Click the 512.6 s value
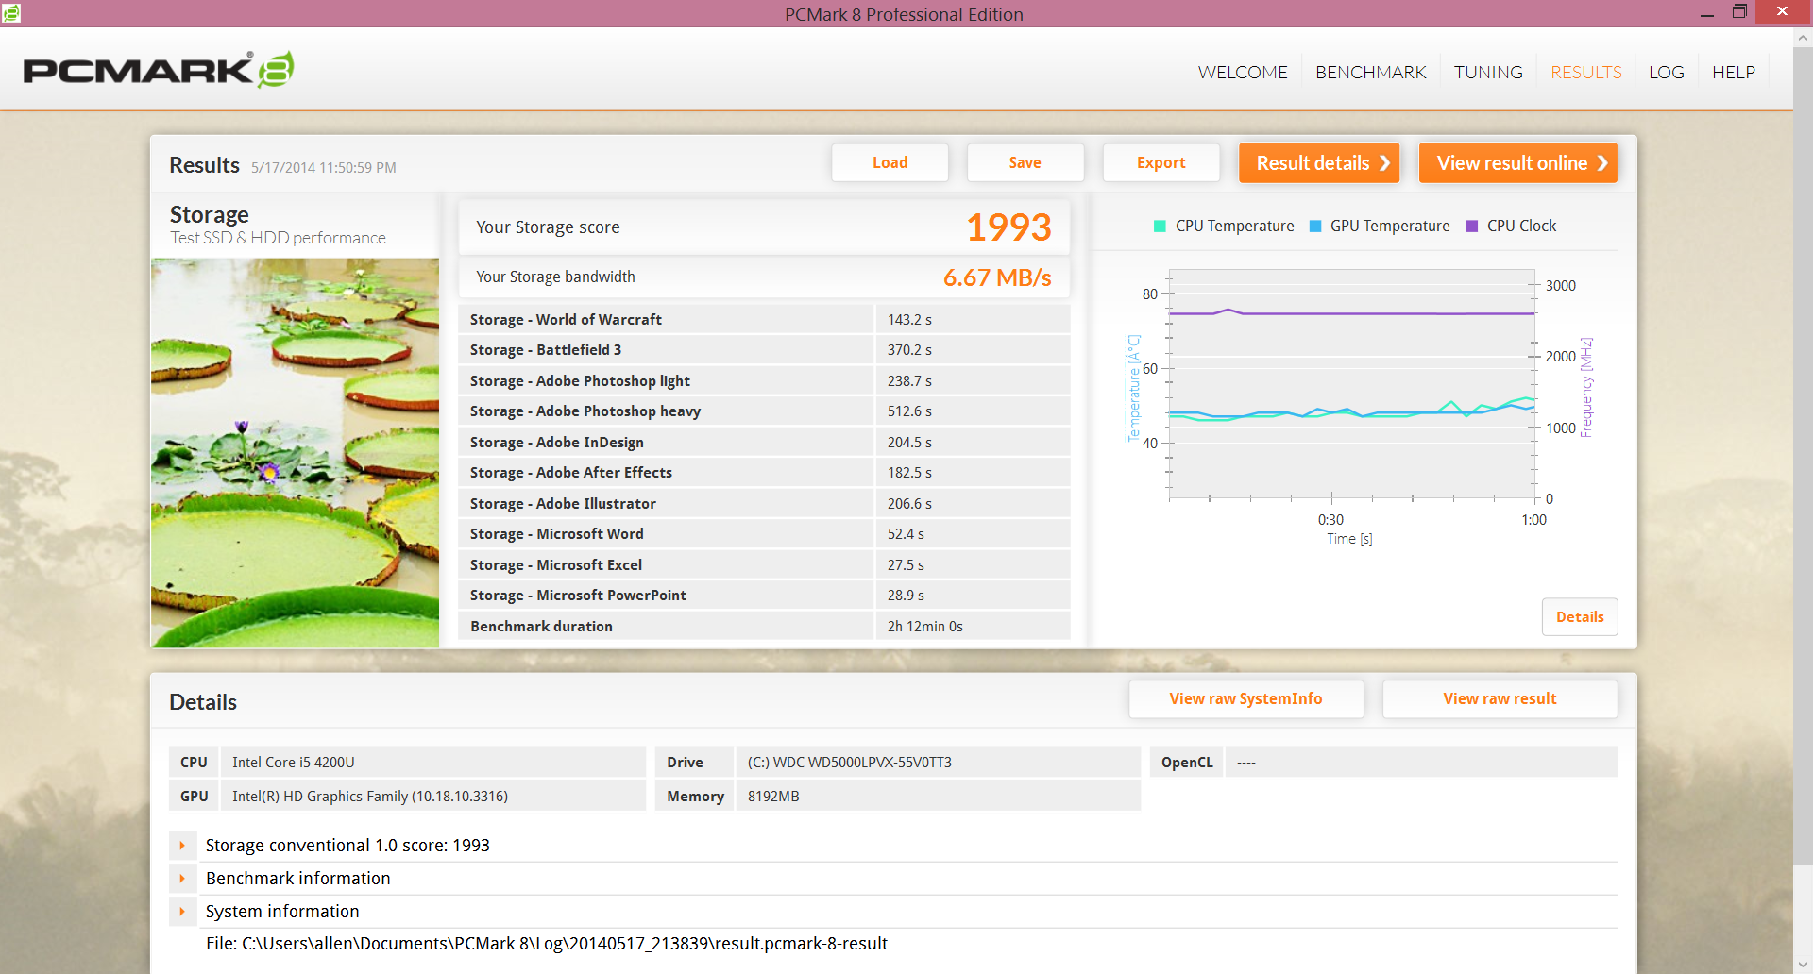Viewport: 1813px width, 974px height. coord(909,411)
